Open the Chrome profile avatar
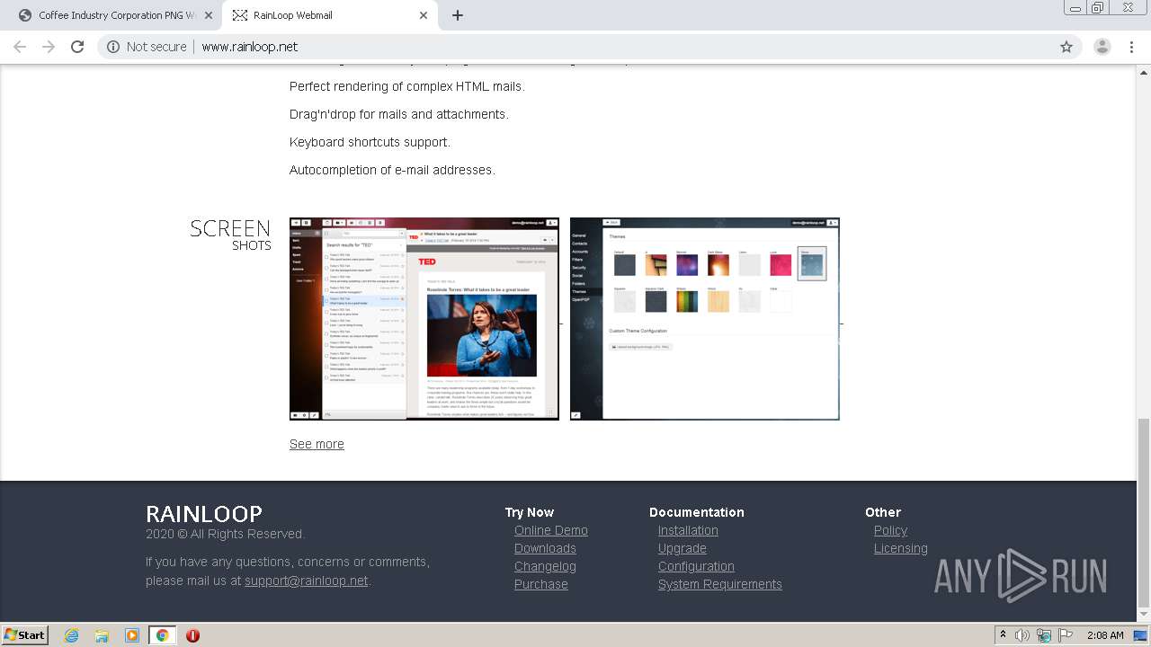The image size is (1151, 647). click(1102, 47)
